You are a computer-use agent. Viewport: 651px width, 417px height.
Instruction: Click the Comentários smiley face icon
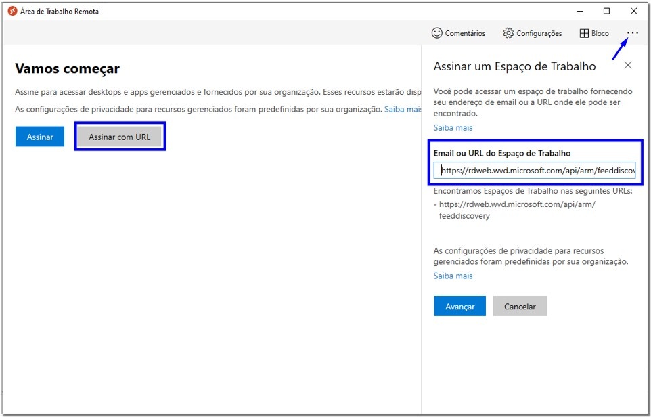(437, 33)
